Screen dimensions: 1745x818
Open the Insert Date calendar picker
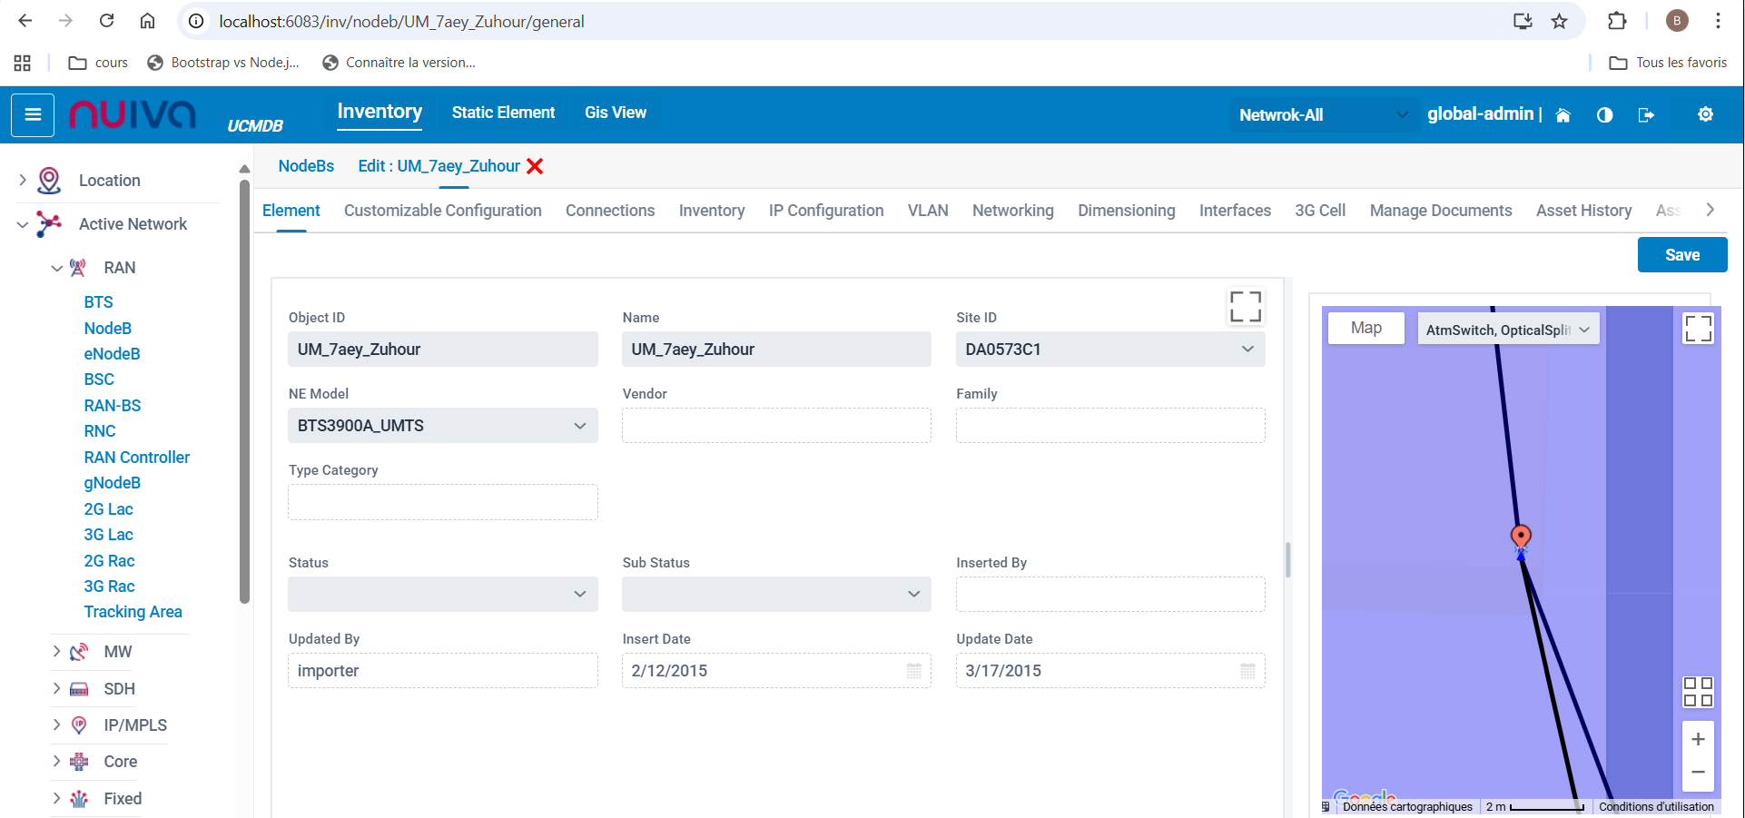(x=913, y=671)
